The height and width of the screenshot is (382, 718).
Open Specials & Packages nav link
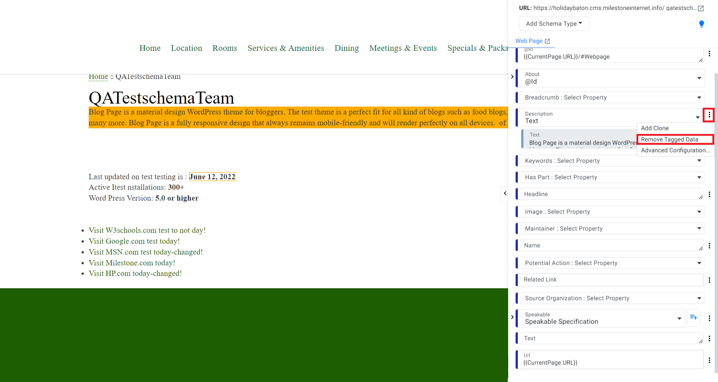click(477, 48)
